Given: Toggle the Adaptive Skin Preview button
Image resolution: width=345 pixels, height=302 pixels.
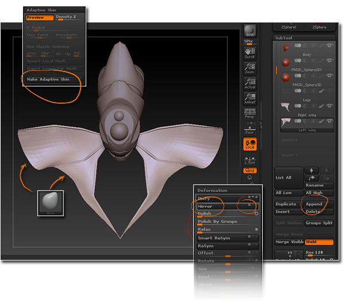Looking at the screenshot, I should pos(40,17).
